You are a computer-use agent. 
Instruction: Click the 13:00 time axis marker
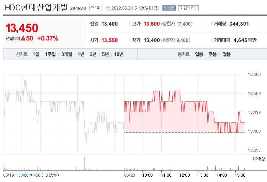[x=203, y=175]
